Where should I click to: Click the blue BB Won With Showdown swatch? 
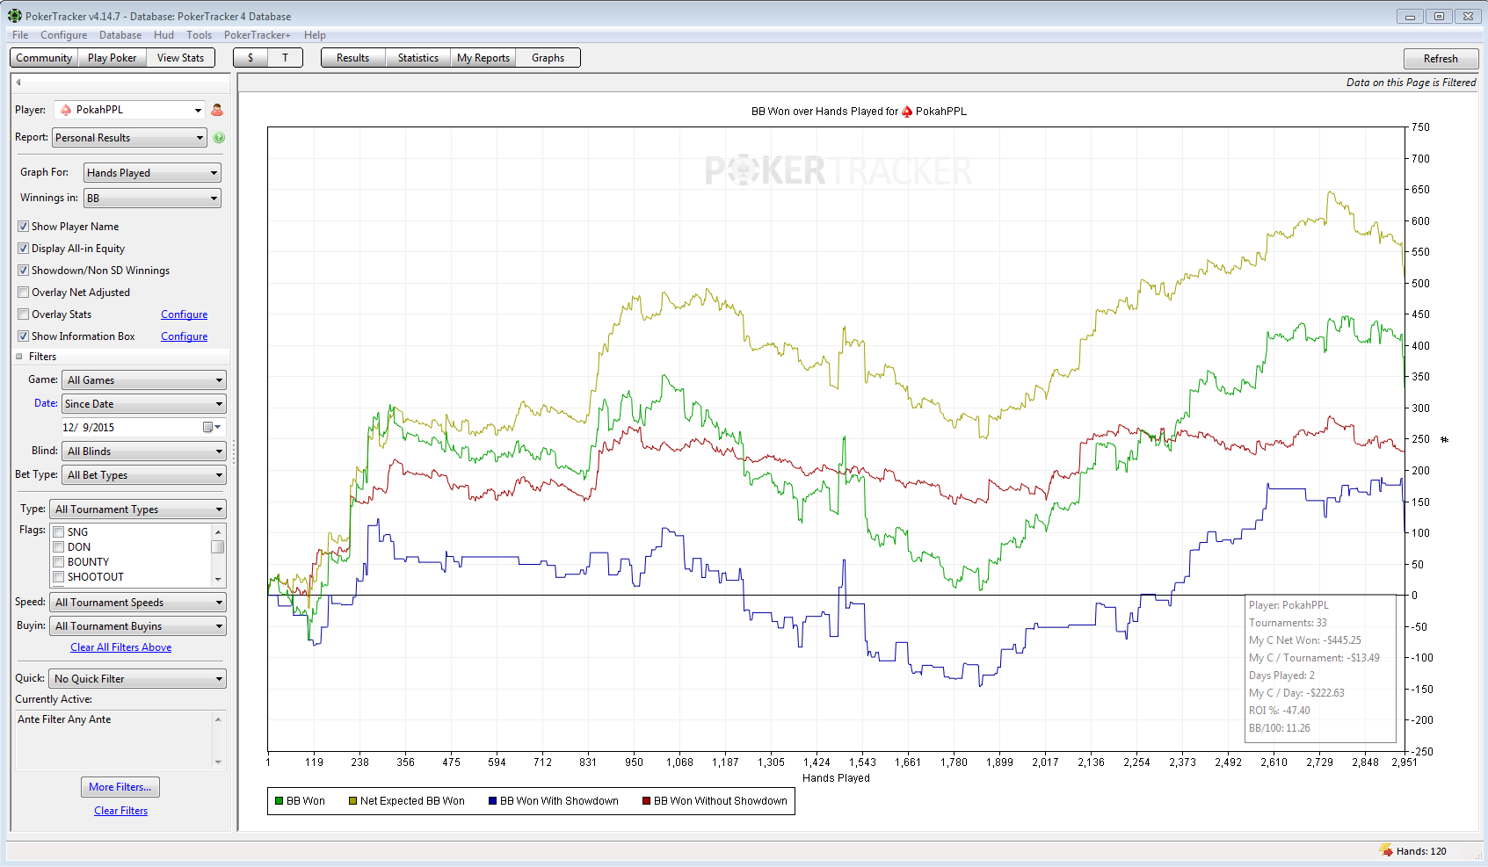(493, 801)
